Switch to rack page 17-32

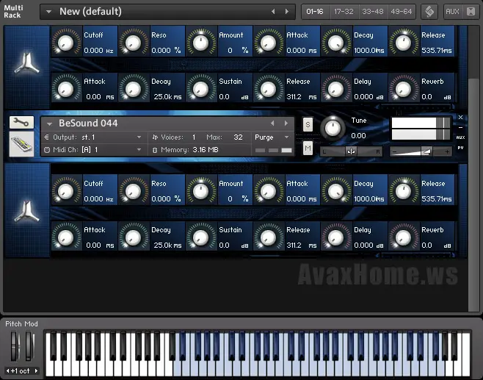click(344, 12)
